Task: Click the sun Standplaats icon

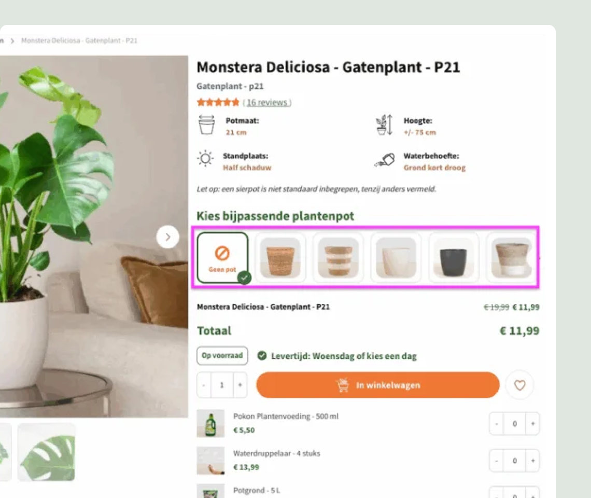Action: 205,159
